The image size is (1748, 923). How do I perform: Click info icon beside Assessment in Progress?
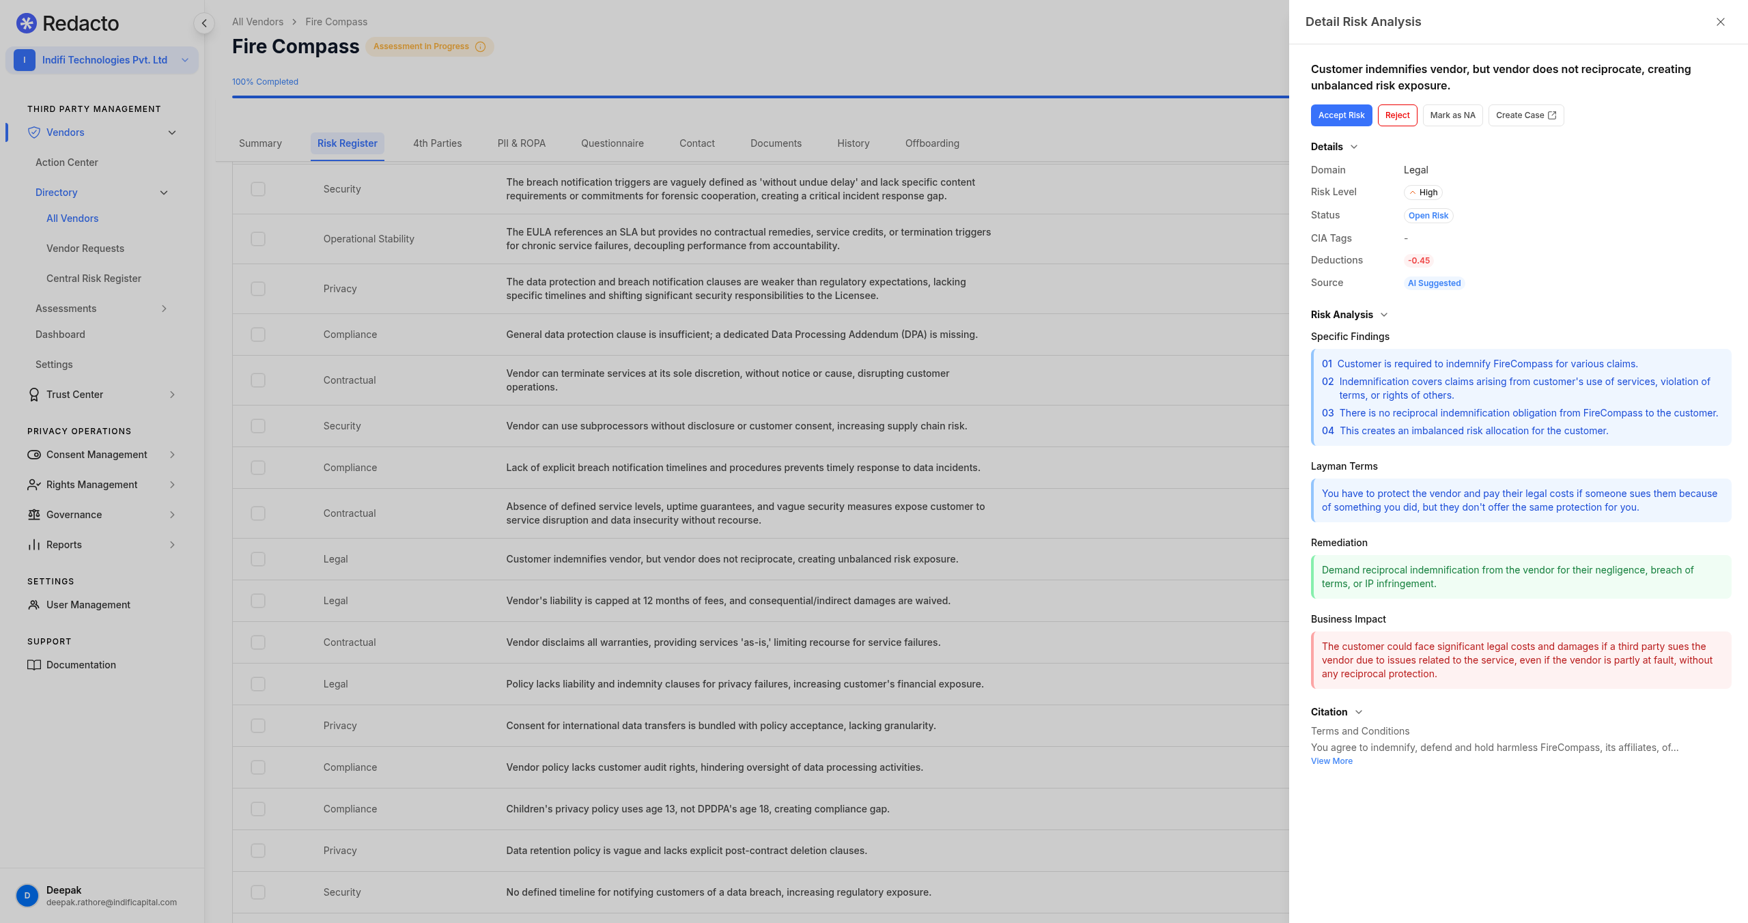click(480, 46)
